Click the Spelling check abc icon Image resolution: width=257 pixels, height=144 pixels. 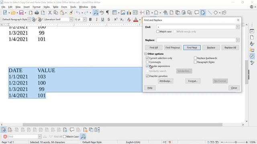pyautogui.click(x=102, y=13)
